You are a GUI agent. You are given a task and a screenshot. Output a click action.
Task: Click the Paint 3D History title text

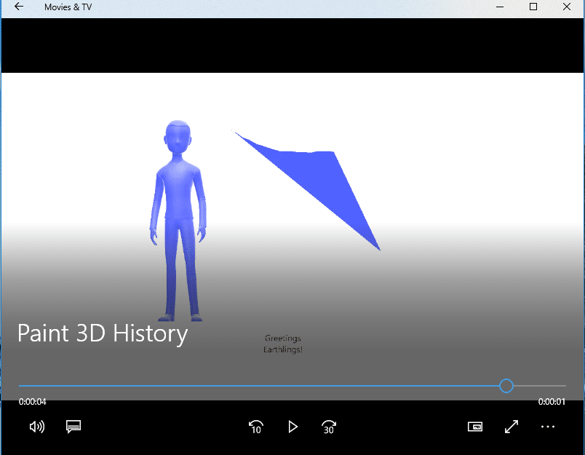click(x=103, y=333)
